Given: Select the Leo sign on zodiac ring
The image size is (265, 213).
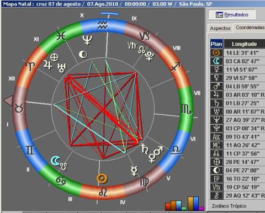Looking at the screenshot, I should point(103,192).
